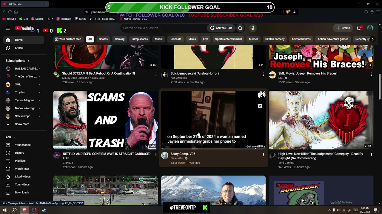The width and height of the screenshot is (382, 214).
Task: Go back with the browser back arrow
Action: pyautogui.click(x=4, y=12)
